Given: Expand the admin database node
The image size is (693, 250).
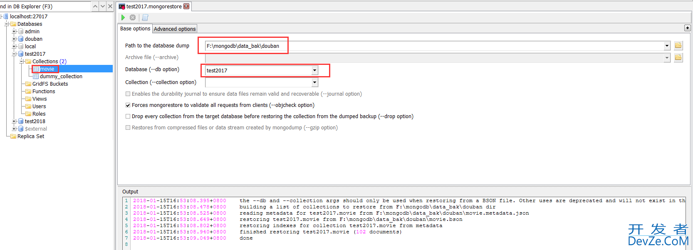Looking at the screenshot, I should tap(14, 32).
